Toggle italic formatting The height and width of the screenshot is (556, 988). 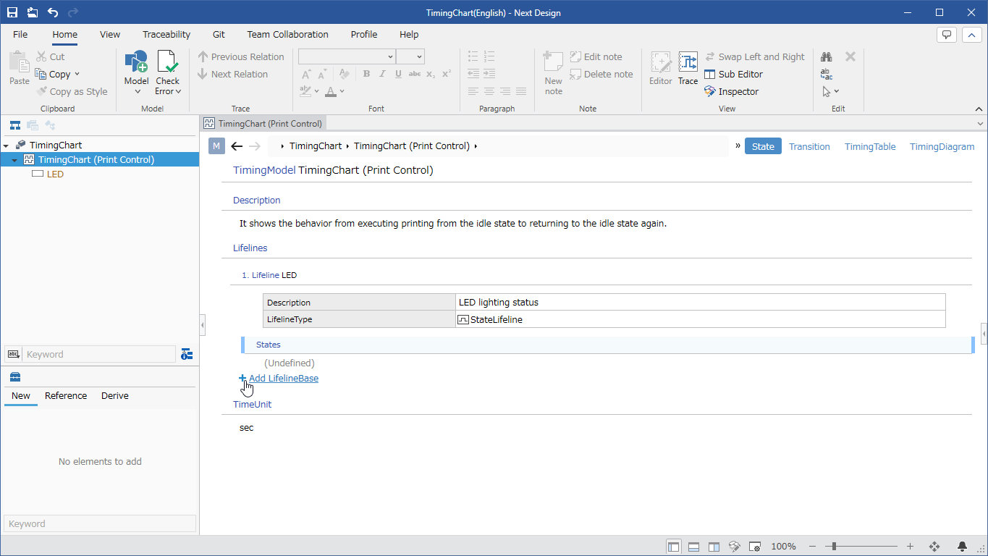(x=383, y=74)
